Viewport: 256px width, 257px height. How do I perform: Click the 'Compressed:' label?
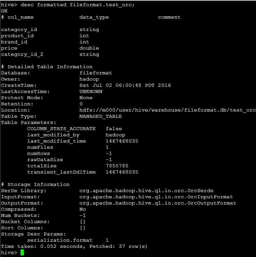coord(19,209)
